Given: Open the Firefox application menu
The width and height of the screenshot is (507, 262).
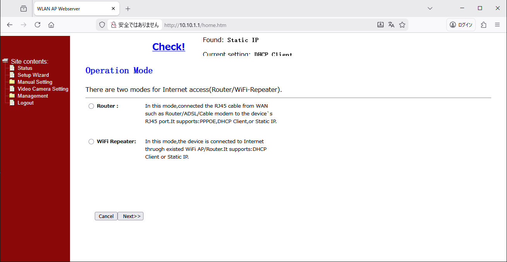Looking at the screenshot, I should pyautogui.click(x=497, y=25).
